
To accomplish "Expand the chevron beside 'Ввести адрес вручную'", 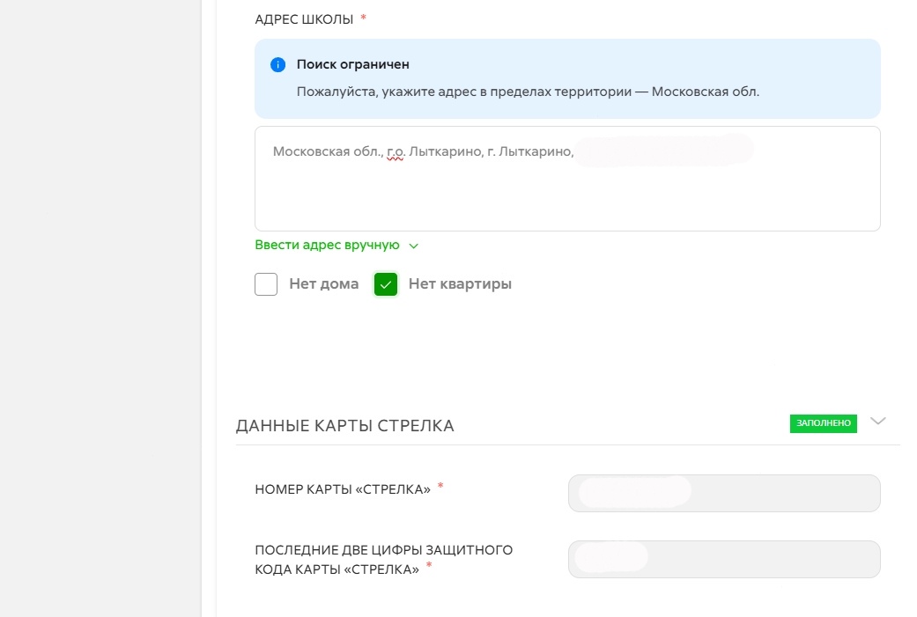I will pos(414,246).
